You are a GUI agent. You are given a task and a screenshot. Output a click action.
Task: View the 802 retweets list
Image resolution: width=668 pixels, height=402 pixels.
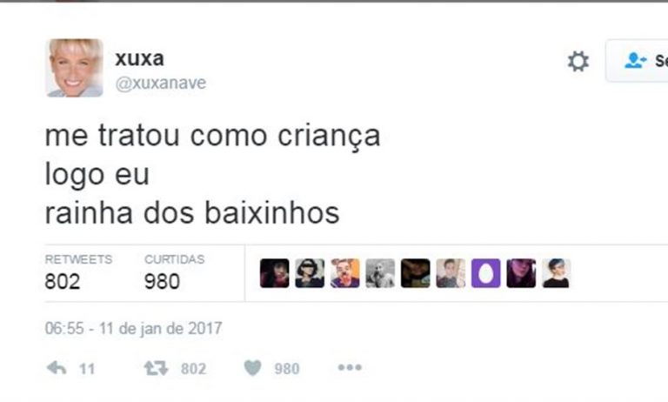click(x=78, y=273)
